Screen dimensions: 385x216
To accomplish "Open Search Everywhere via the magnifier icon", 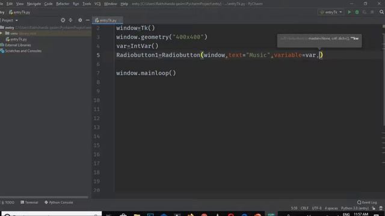I will coord(381,12).
